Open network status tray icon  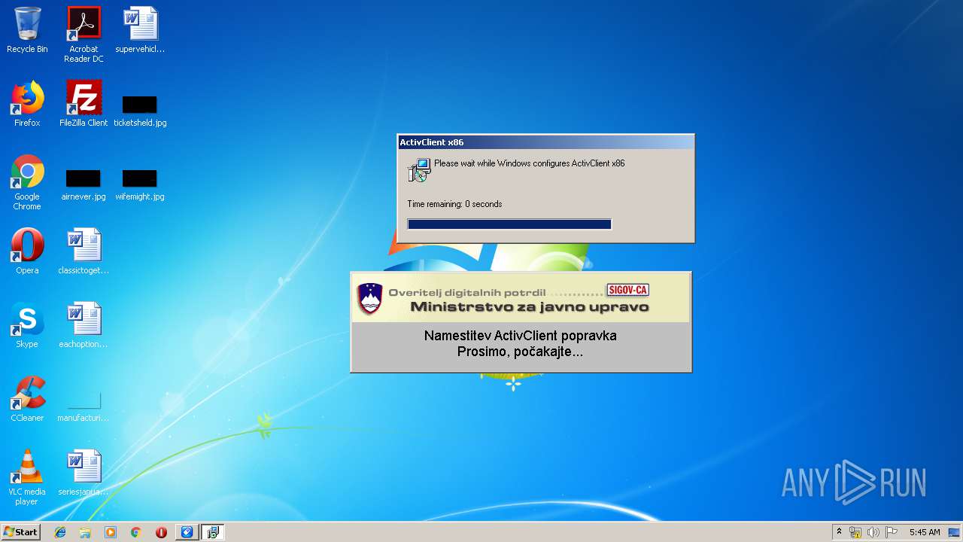tap(855, 532)
